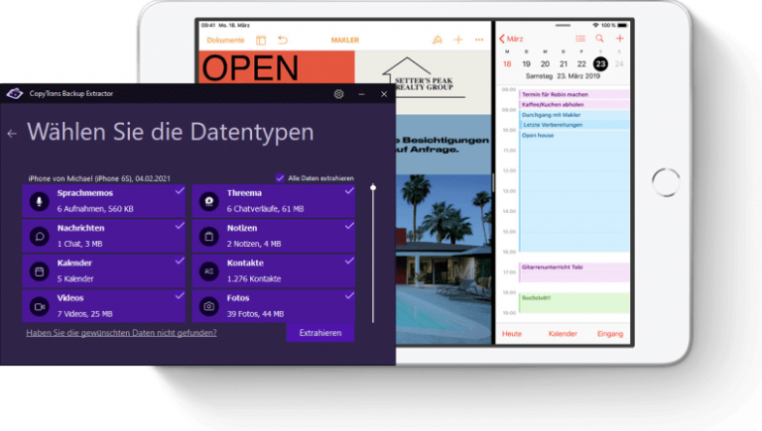This screenshot has width=762, height=431.
Task: Open 'Haben Sie die gewünschten Daten nicht gefunden?' link
Action: click(121, 333)
